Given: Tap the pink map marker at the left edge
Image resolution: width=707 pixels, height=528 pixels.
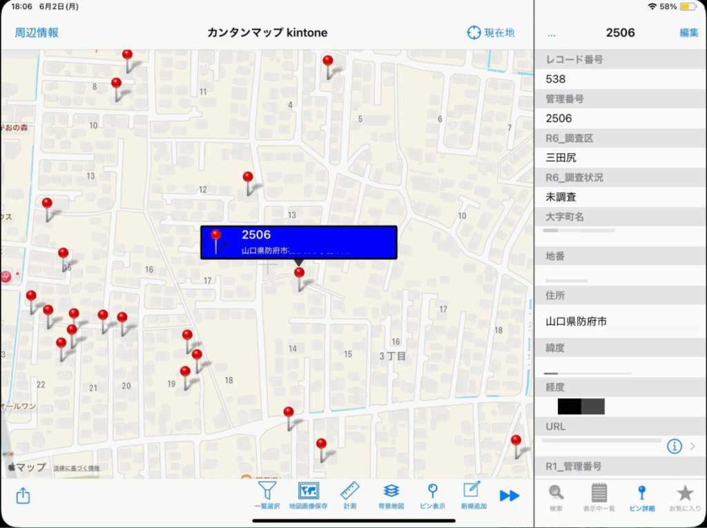Looking at the screenshot, I should (x=6, y=276).
